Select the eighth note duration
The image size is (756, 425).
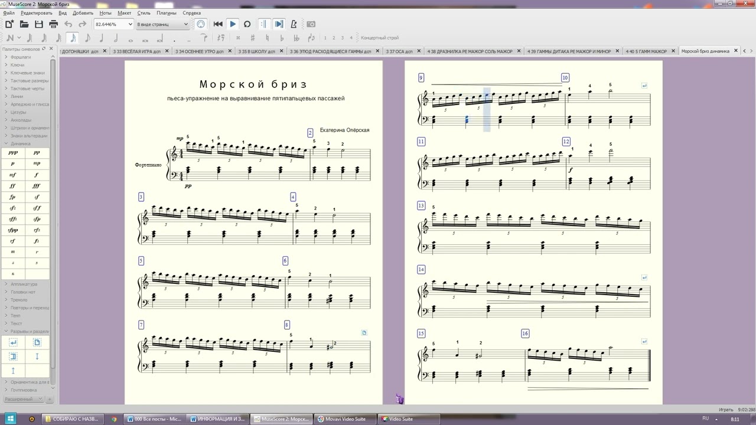pos(87,38)
